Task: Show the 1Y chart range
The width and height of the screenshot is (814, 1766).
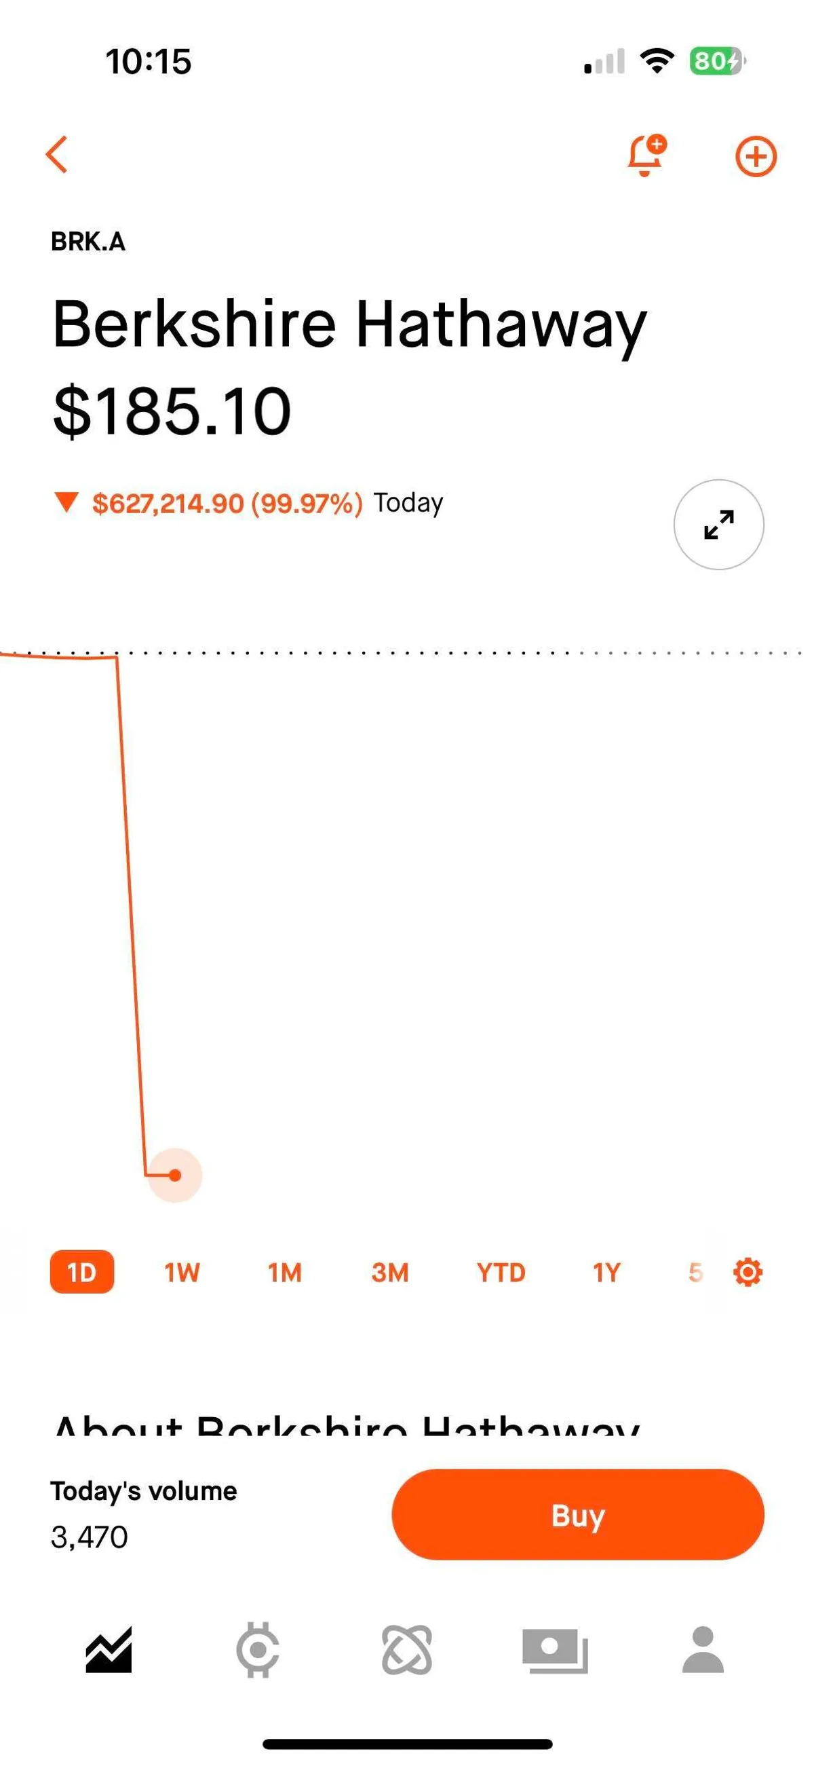Action: [x=606, y=1273]
